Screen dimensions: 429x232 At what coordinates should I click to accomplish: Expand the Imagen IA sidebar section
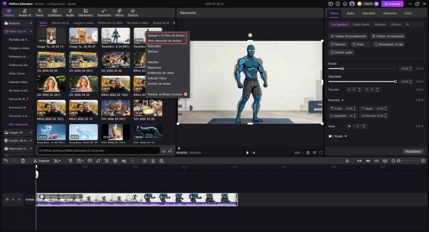pyautogui.click(x=18, y=132)
